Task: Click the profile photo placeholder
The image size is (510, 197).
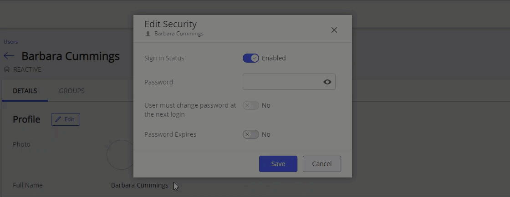Action: [120, 155]
